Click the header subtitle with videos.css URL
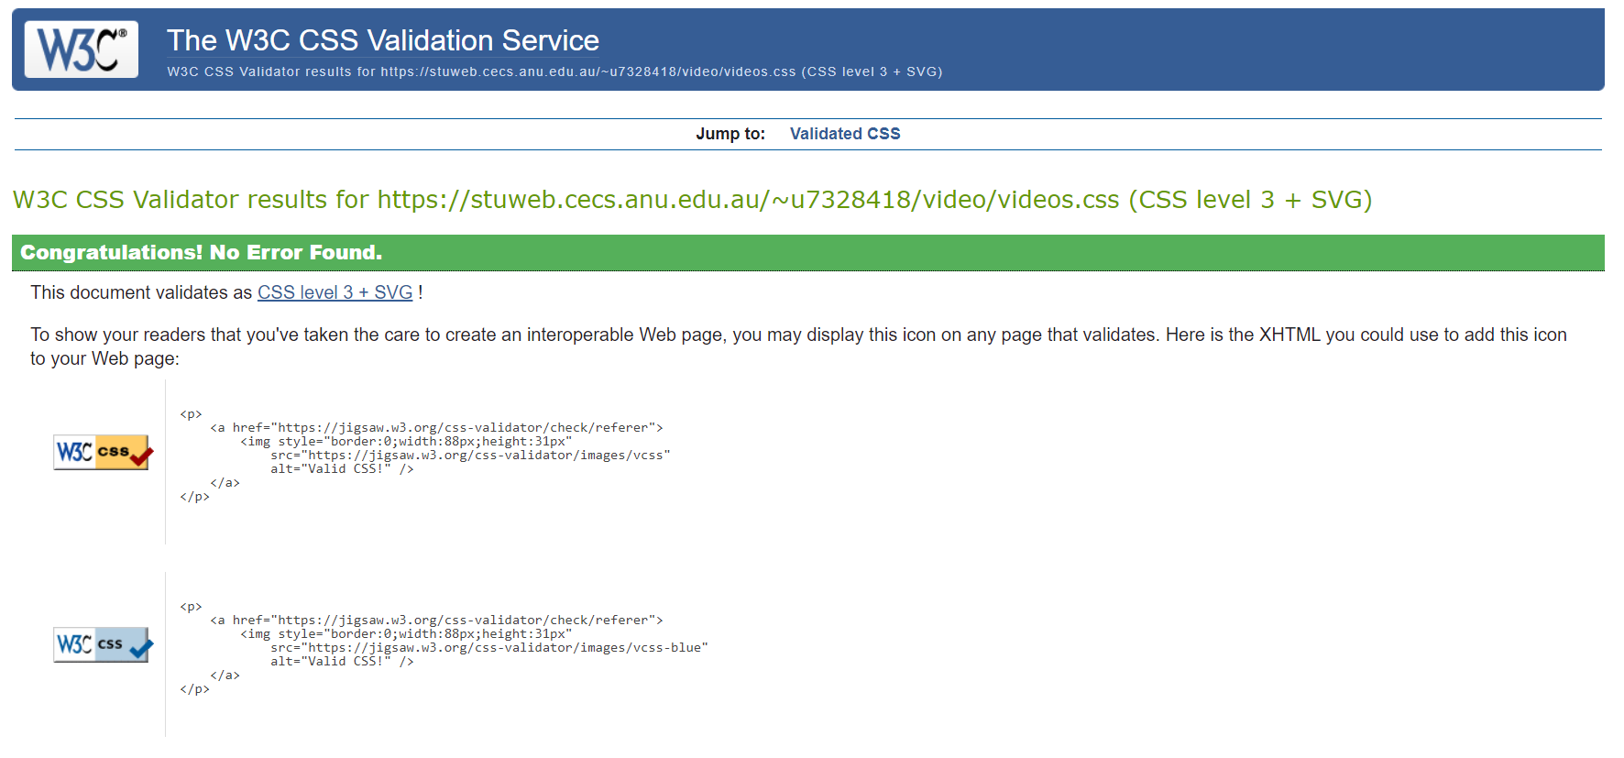The height and width of the screenshot is (758, 1624). 554,71
